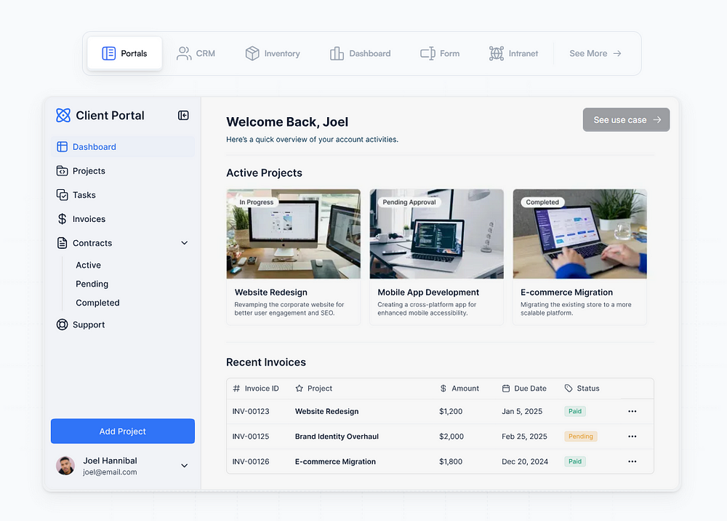Image resolution: width=727 pixels, height=521 pixels.
Task: Switch to the CRM tab
Action: [x=196, y=53]
